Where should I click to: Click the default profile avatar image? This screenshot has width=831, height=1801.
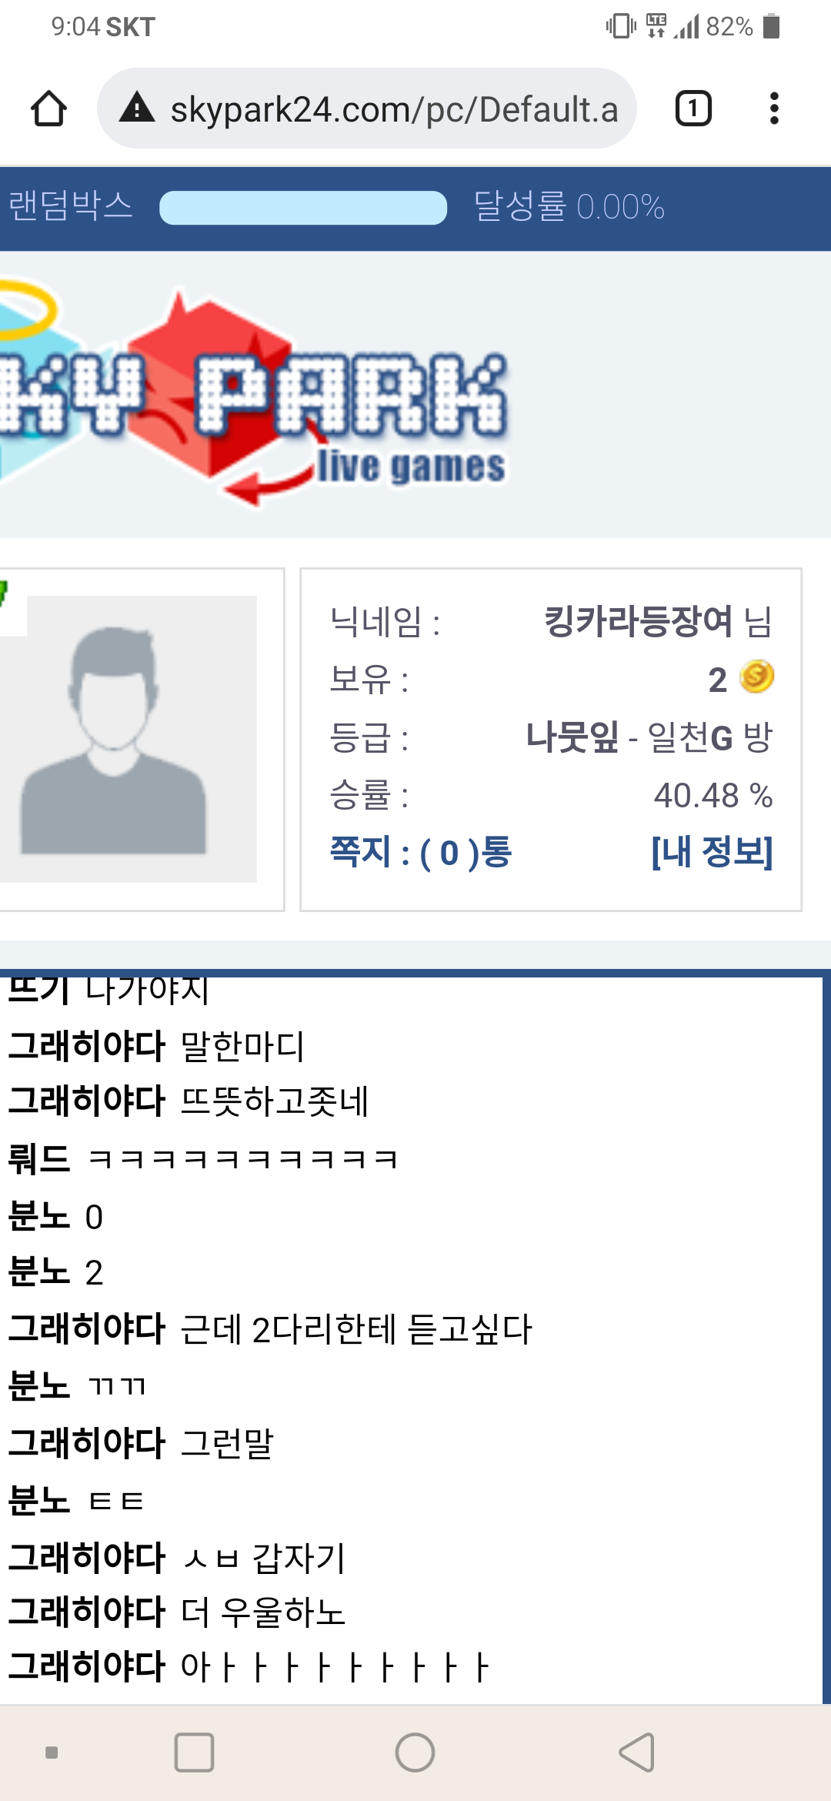tap(128, 739)
